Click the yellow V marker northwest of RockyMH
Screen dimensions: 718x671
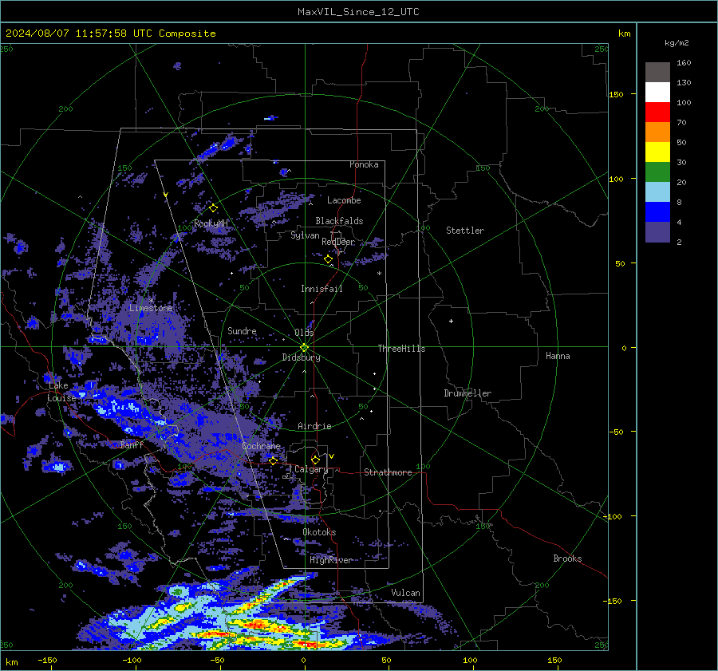[166, 195]
